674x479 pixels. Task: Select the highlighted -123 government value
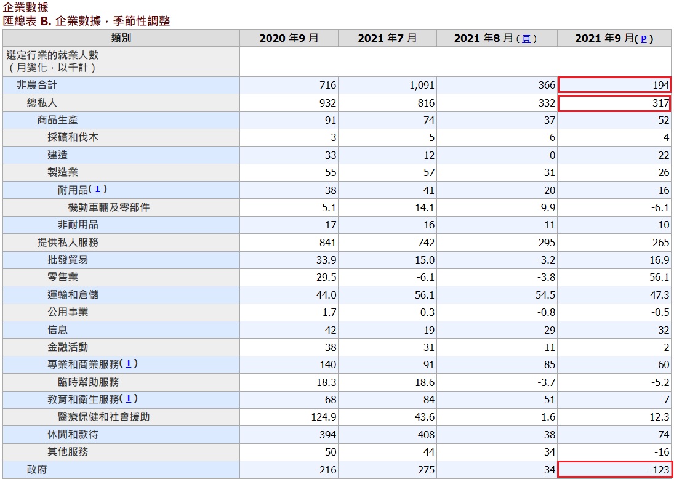[x=616, y=469]
